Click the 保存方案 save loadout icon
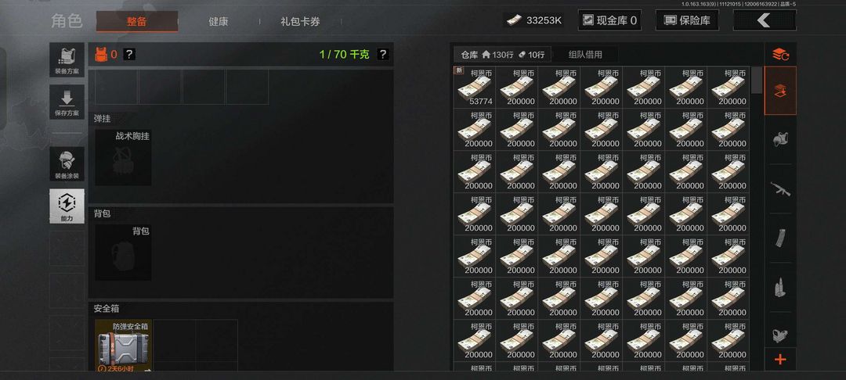Screen dimensions: 846x380 [67, 102]
